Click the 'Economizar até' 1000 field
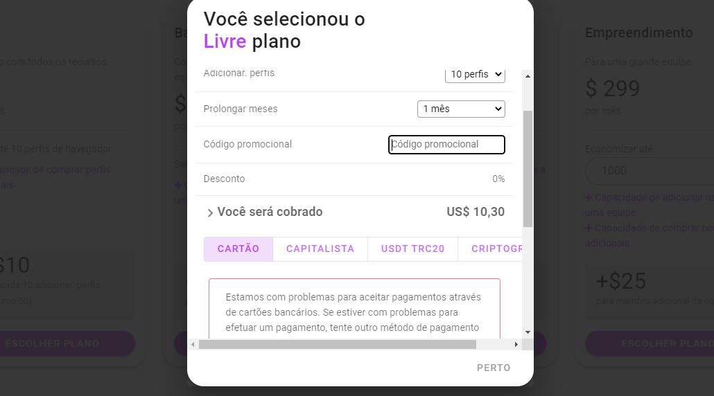The image size is (714, 396). coord(650,171)
